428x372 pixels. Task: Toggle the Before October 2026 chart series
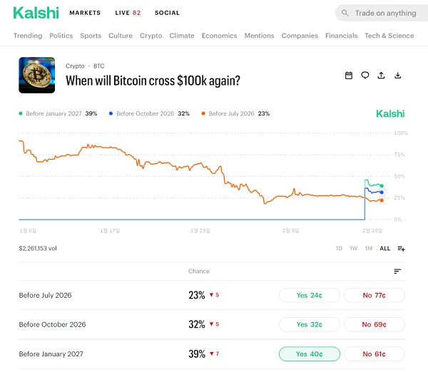pyautogui.click(x=148, y=113)
